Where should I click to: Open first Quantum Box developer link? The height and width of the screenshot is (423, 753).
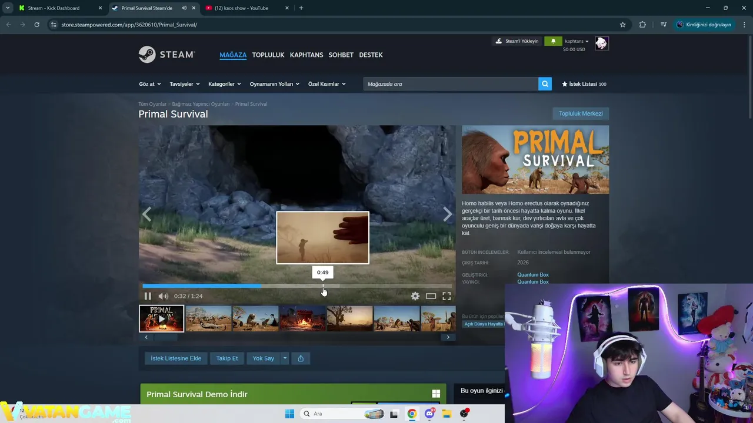(533, 275)
